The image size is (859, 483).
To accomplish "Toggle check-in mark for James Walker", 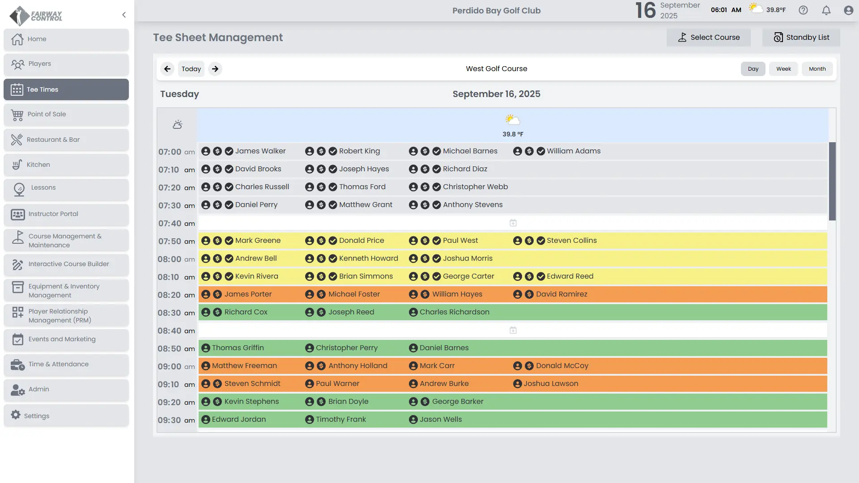I will pyautogui.click(x=229, y=151).
